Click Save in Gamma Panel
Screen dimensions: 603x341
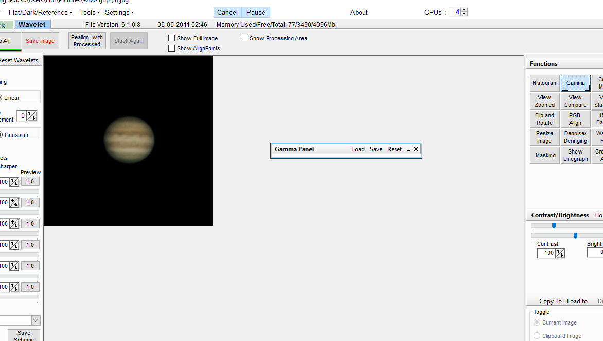coord(376,149)
